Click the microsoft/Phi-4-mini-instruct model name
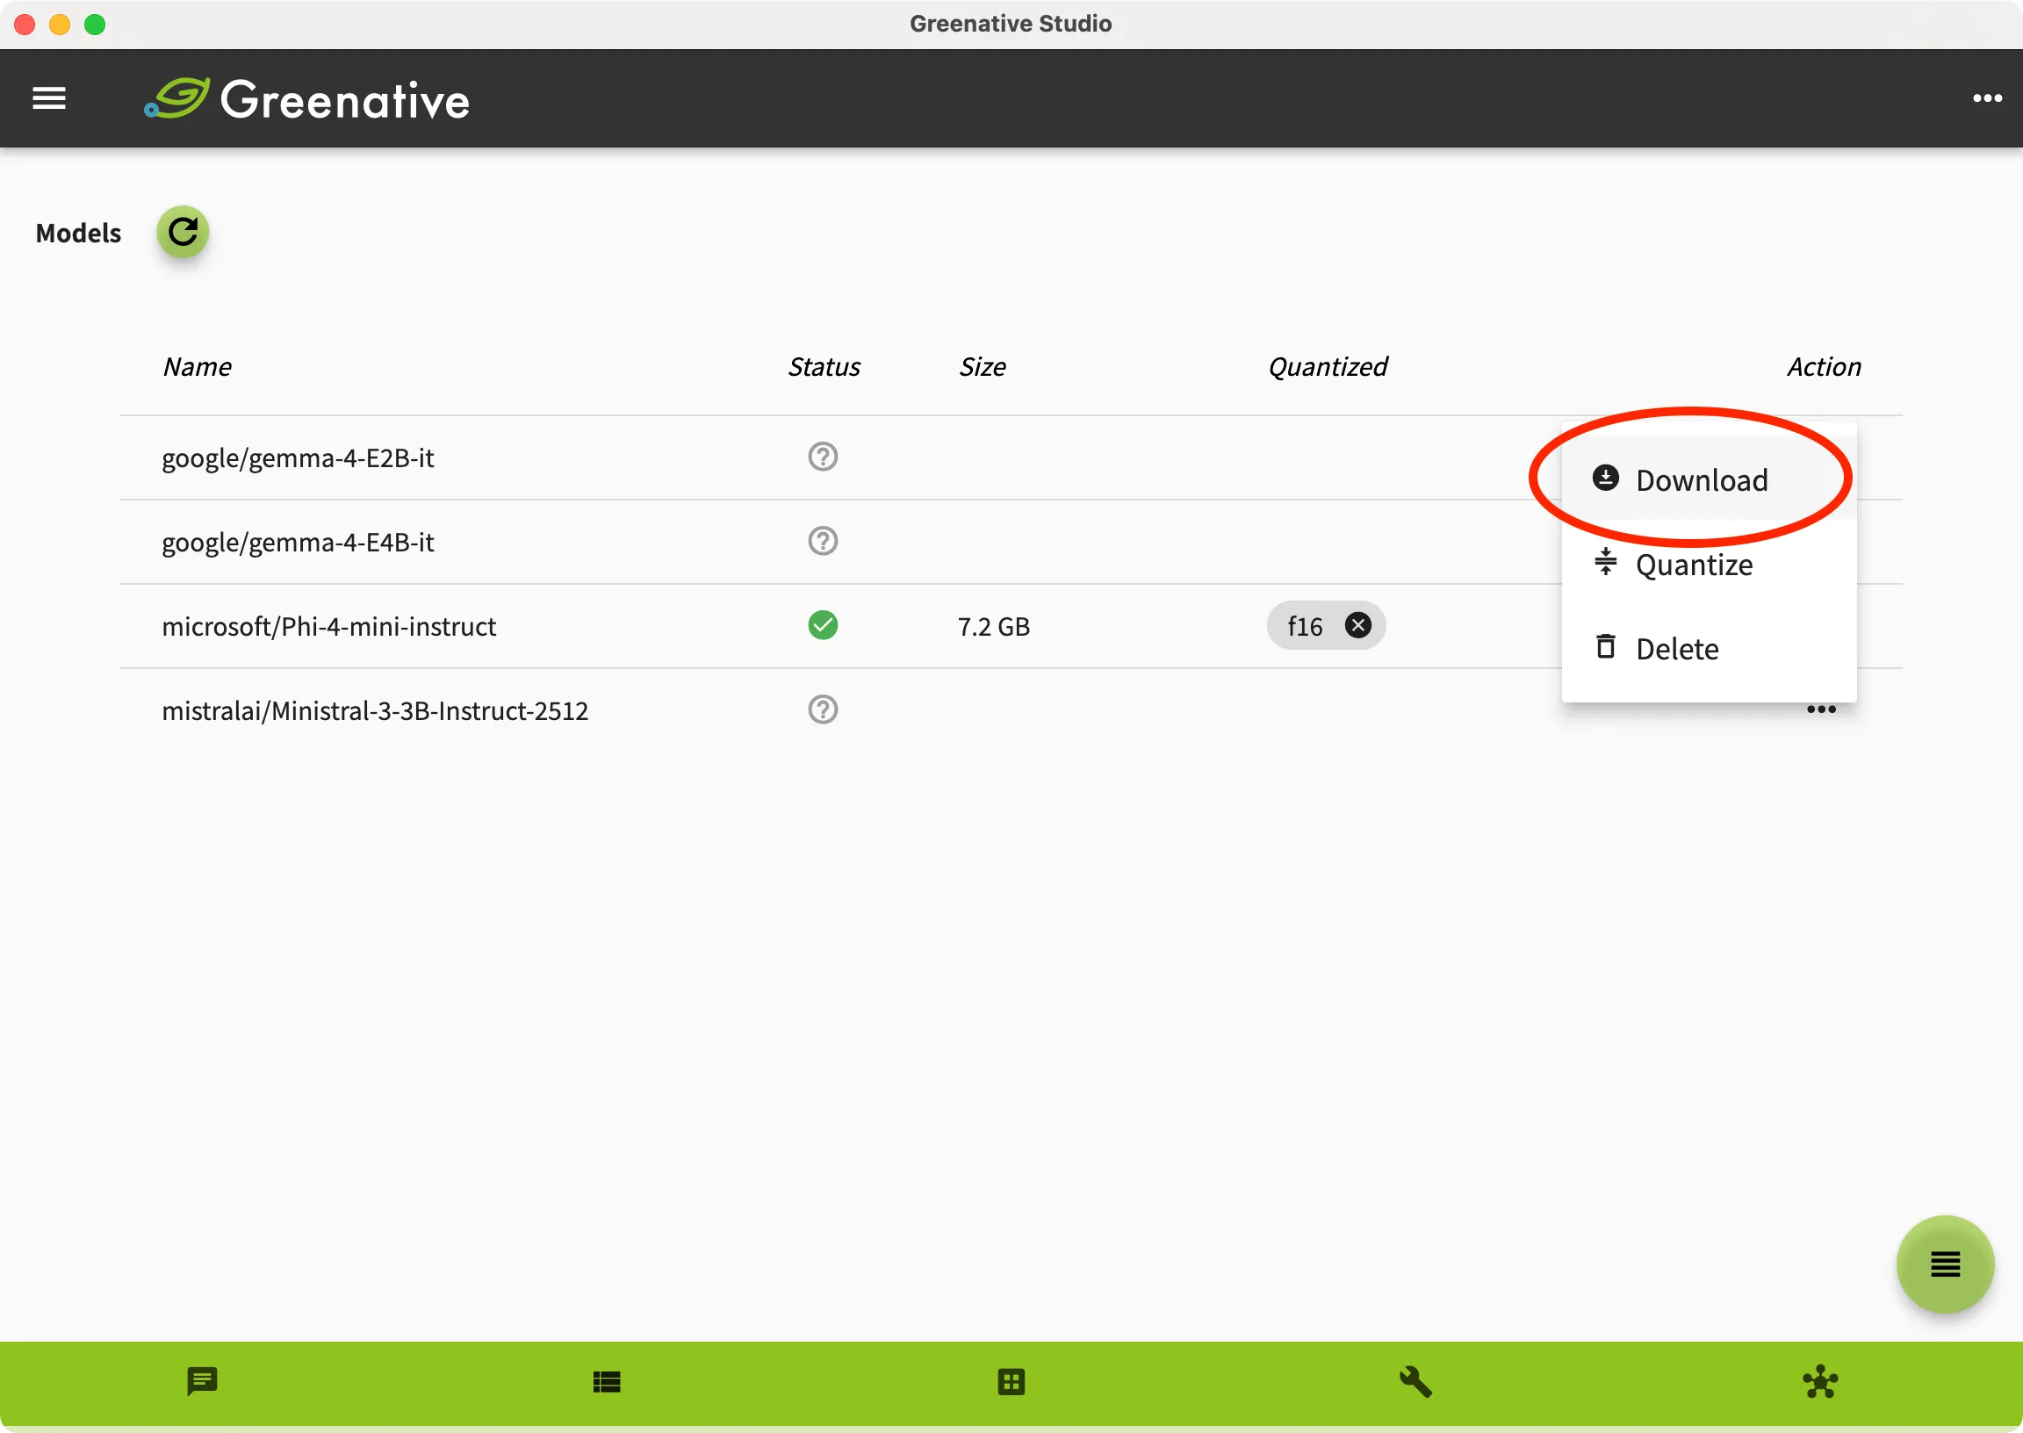This screenshot has height=1433, width=2023. [328, 626]
